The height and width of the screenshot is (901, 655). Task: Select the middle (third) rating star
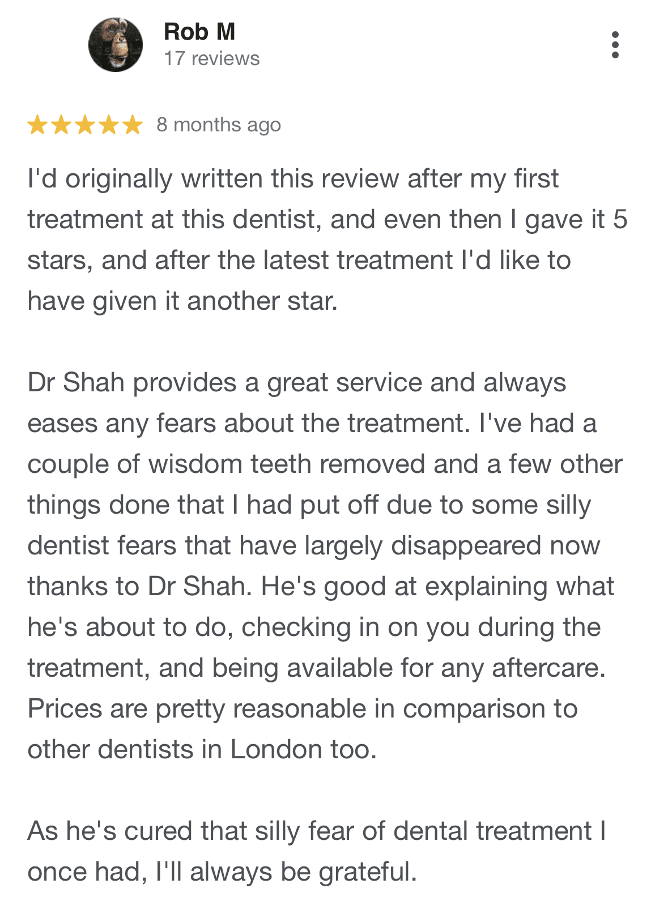85,125
